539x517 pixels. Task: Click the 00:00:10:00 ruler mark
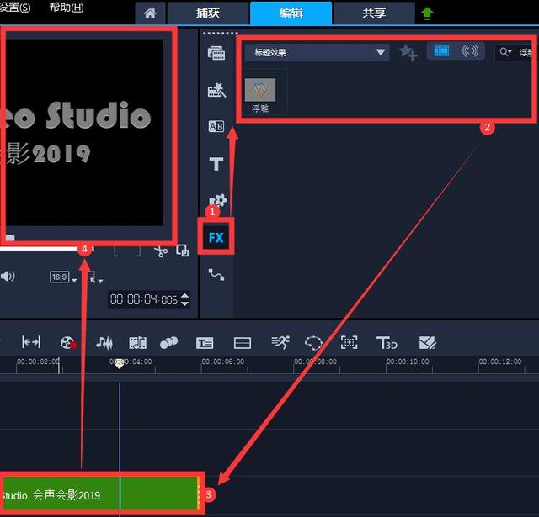pos(408,361)
